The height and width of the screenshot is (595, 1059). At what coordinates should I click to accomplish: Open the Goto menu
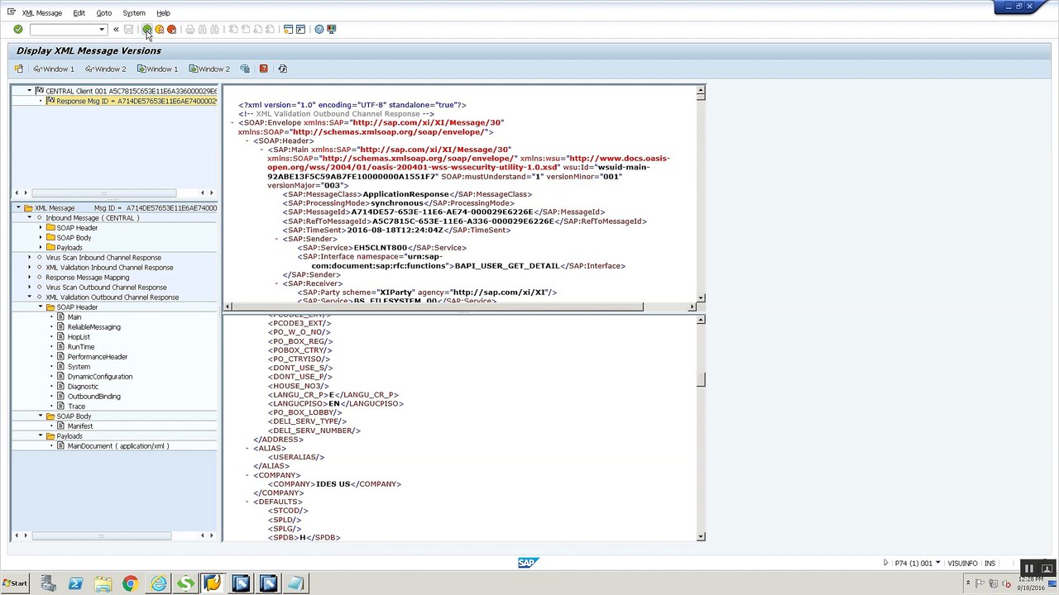point(103,13)
